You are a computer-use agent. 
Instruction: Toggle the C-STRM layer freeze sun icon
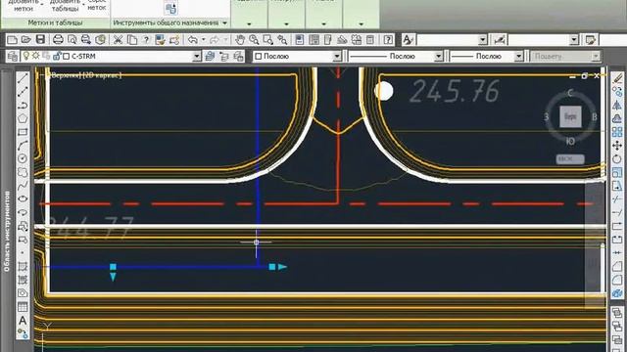36,56
